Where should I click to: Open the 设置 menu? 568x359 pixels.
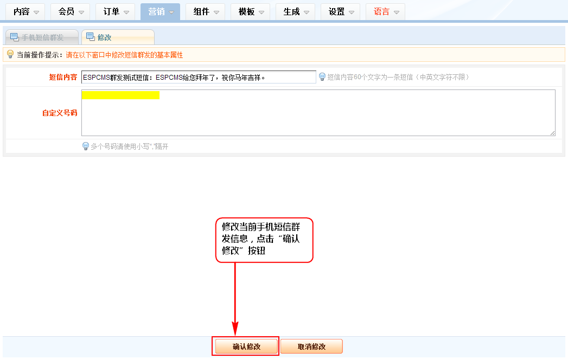coord(340,11)
